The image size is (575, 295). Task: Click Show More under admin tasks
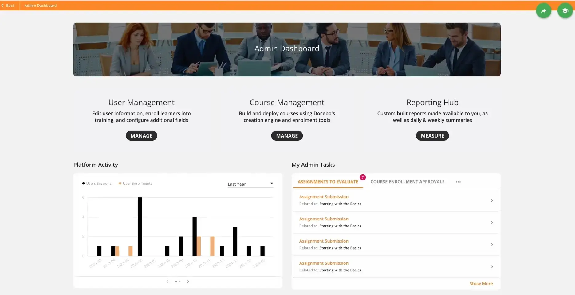pos(481,283)
